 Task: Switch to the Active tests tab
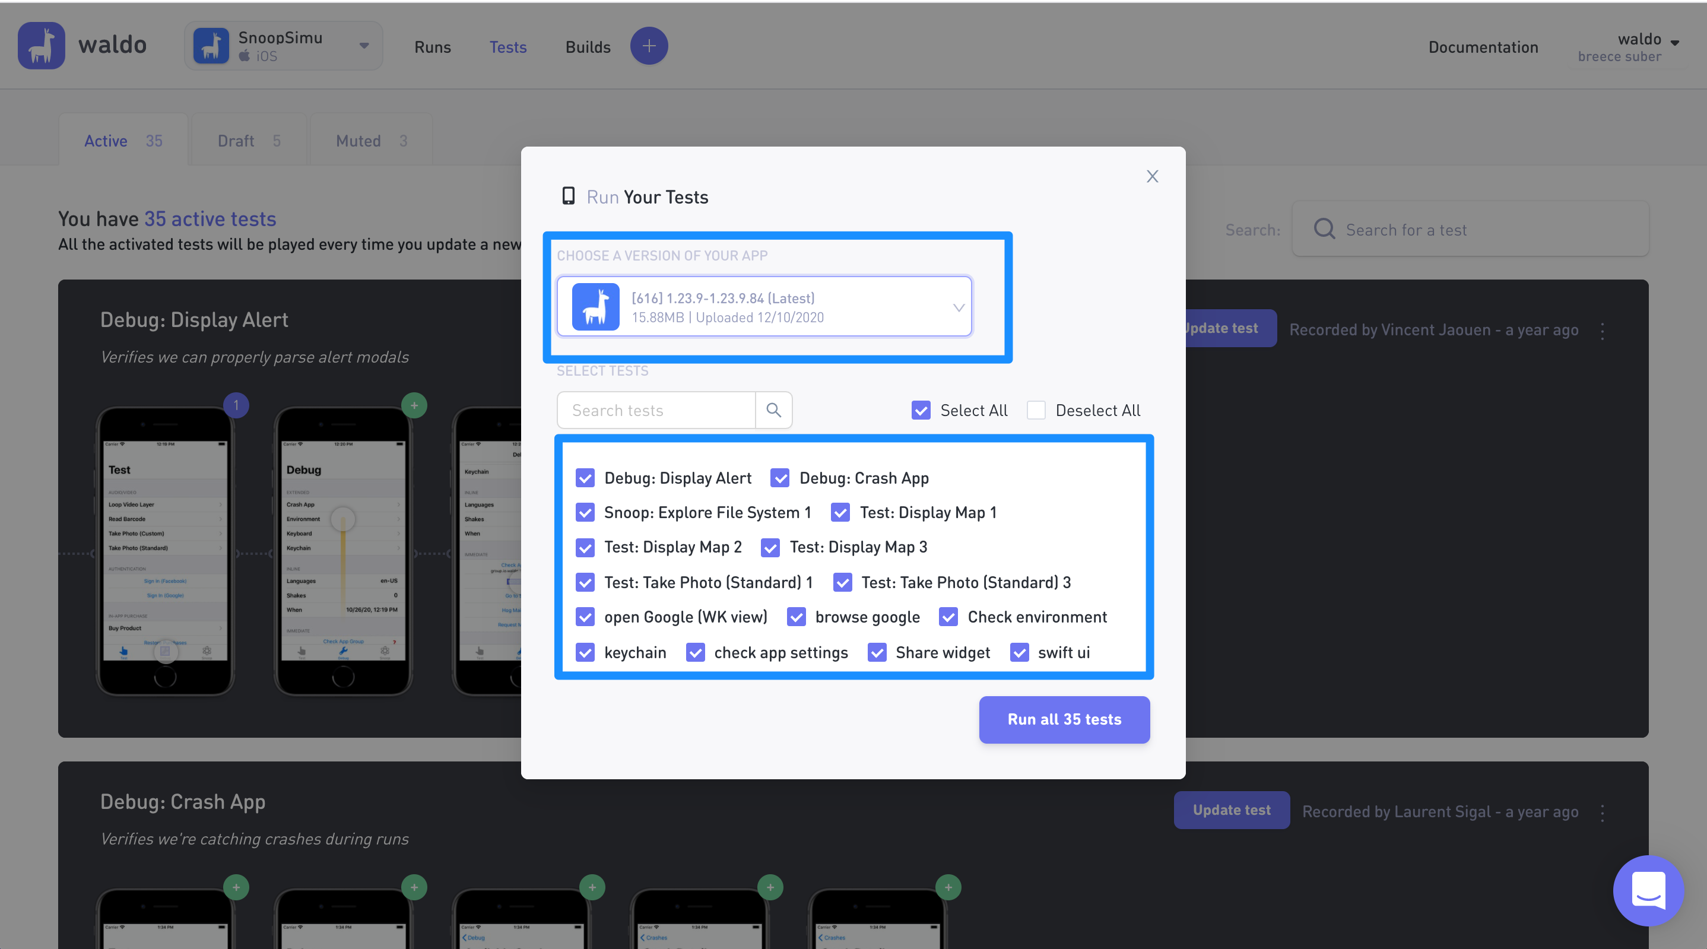pos(123,140)
